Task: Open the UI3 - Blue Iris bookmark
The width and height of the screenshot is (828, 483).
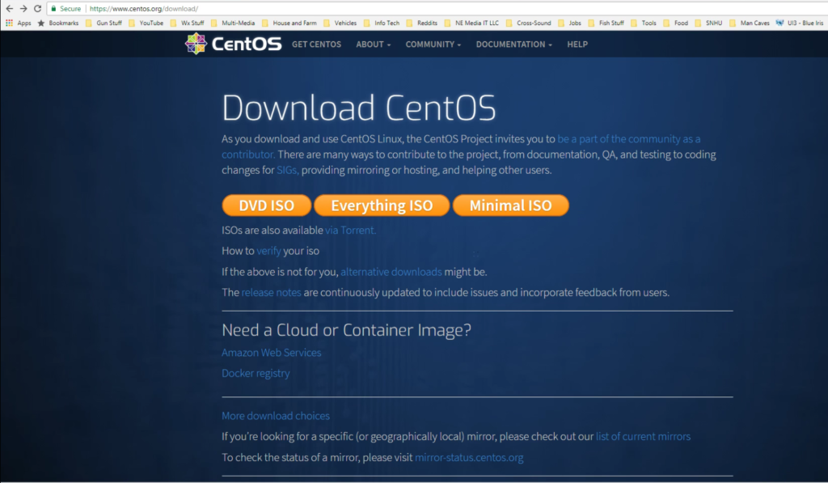Action: click(x=800, y=23)
